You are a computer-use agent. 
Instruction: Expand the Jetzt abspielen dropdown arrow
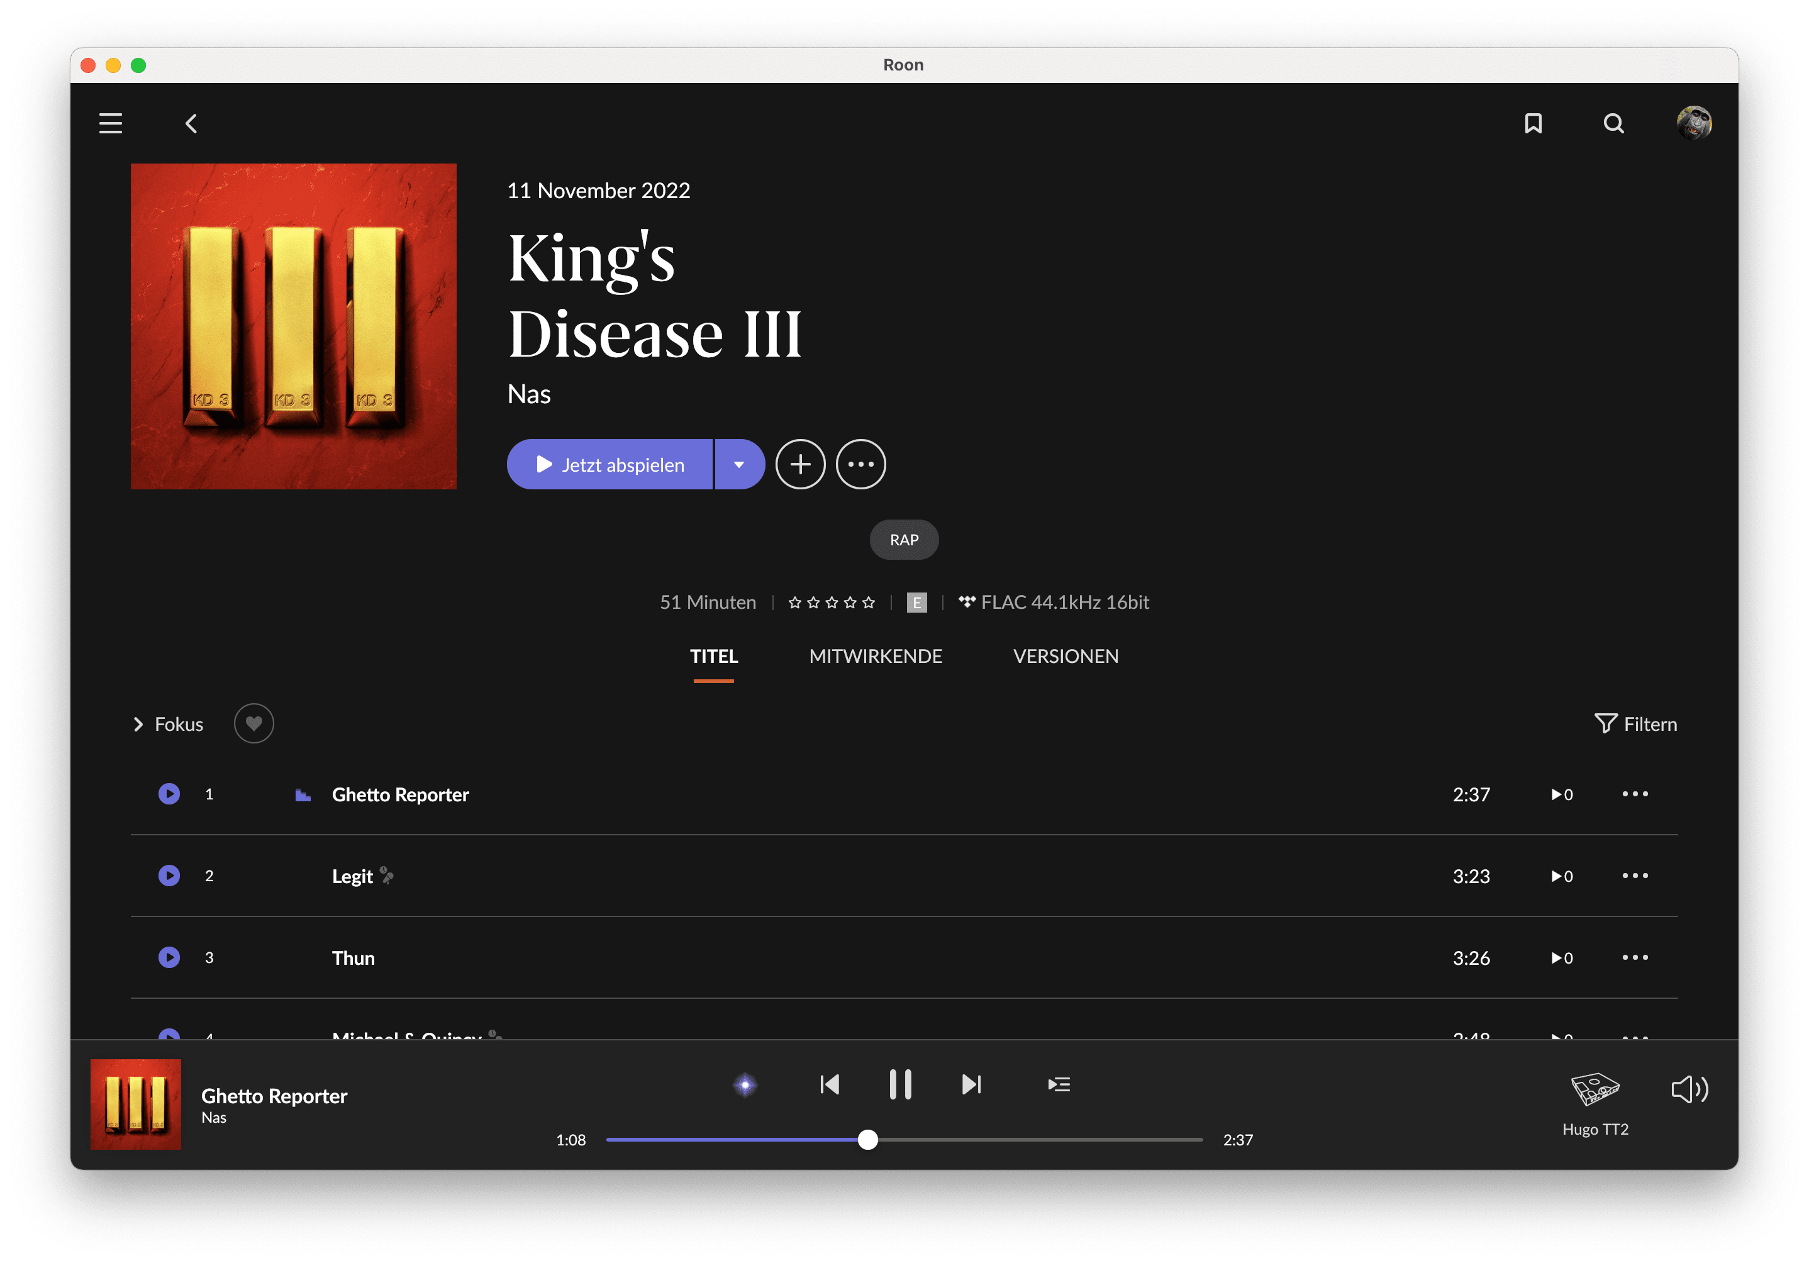tap(739, 465)
